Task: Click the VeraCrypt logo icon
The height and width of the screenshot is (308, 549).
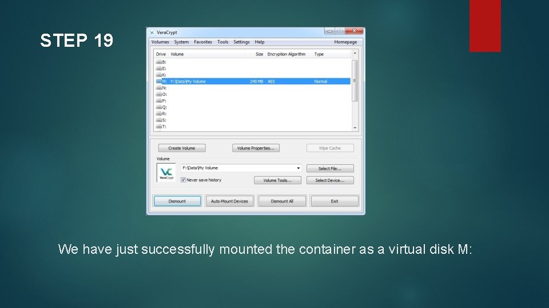Action: tap(166, 173)
